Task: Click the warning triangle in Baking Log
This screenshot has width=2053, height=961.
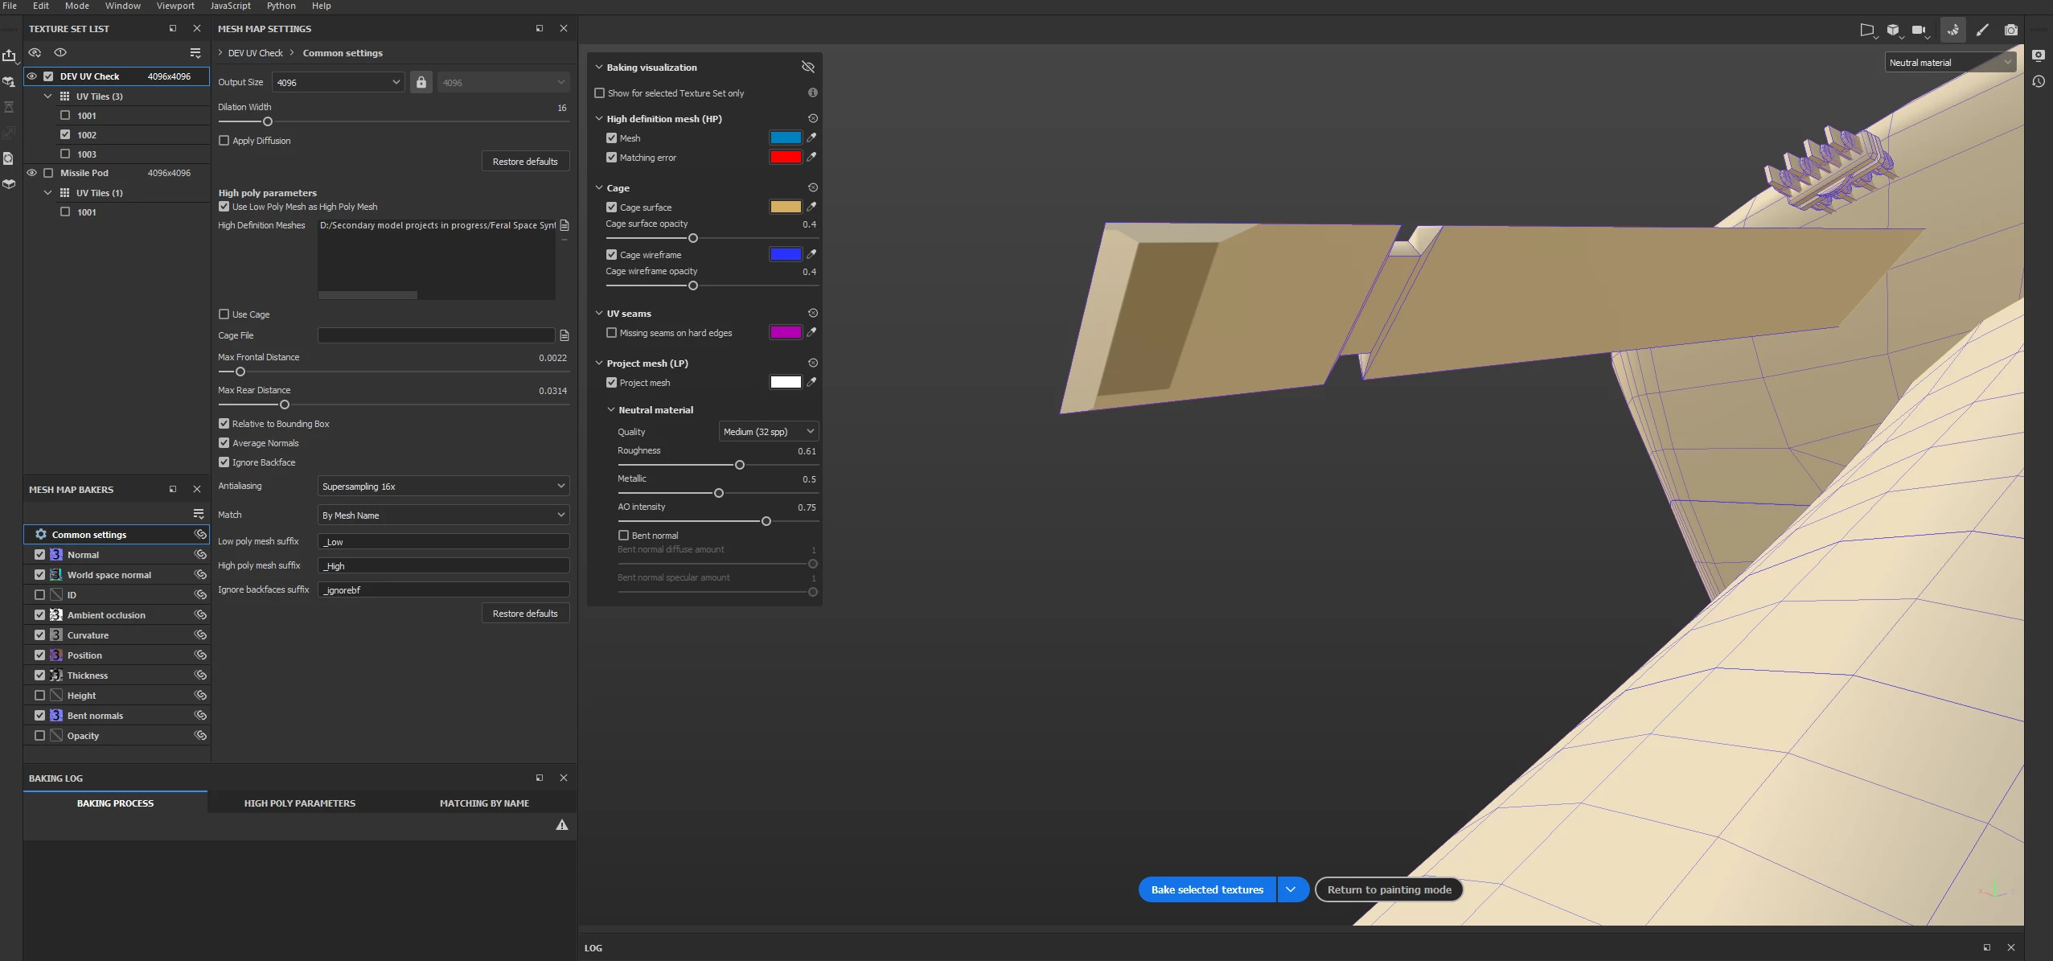Action: (x=562, y=825)
